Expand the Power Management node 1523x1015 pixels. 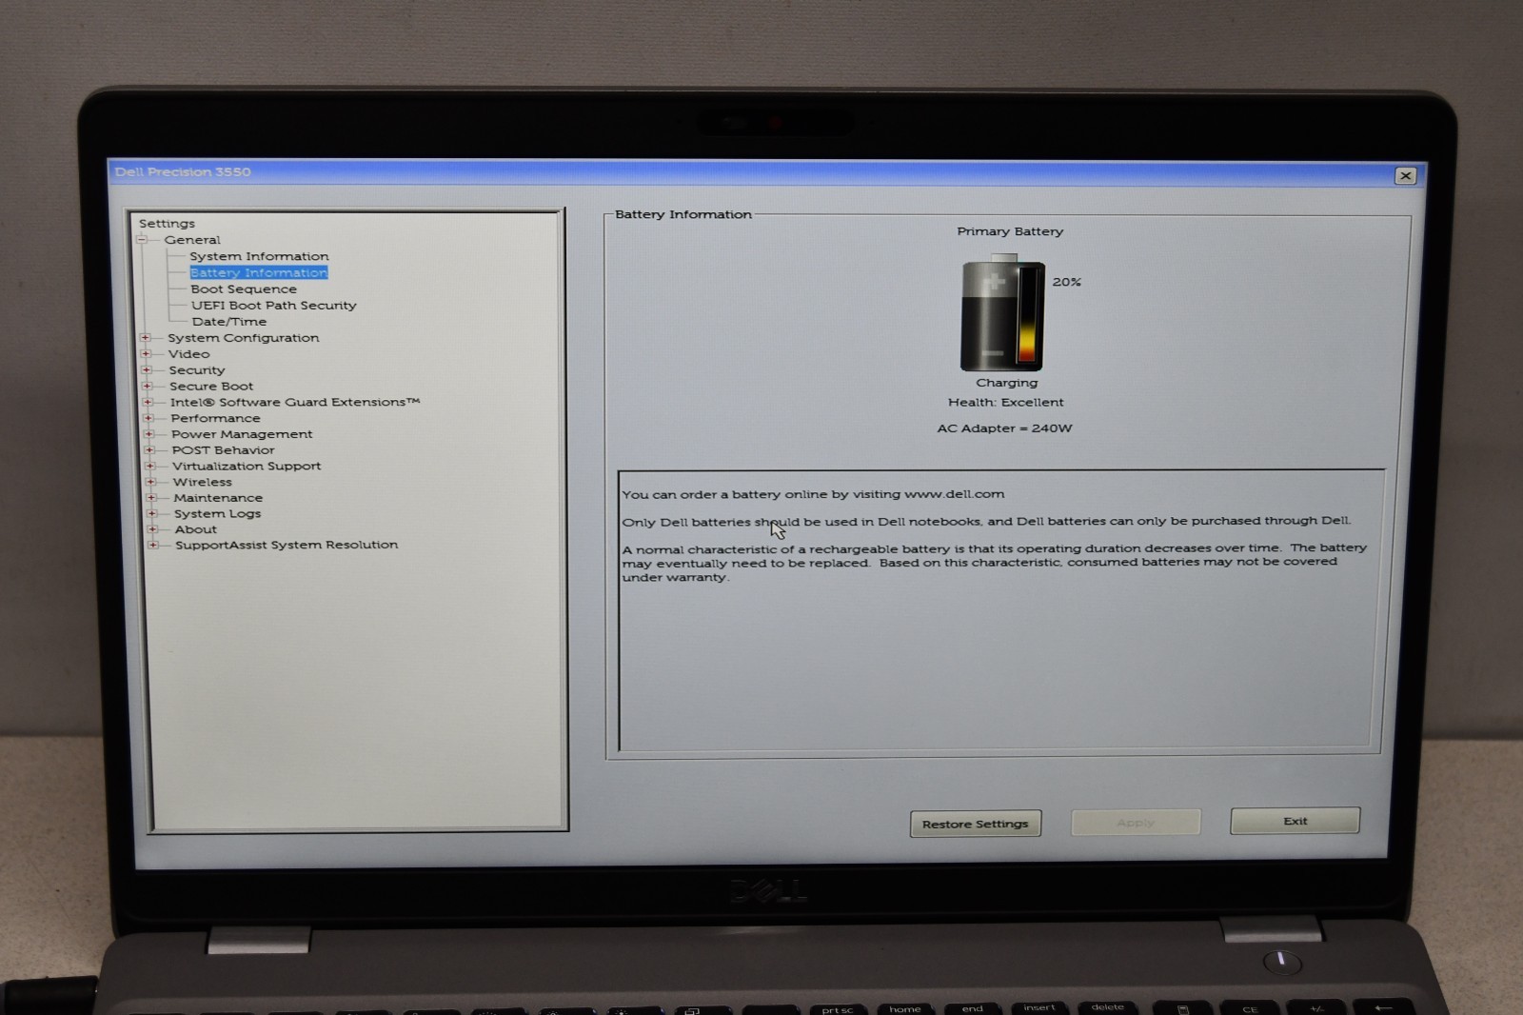(148, 434)
